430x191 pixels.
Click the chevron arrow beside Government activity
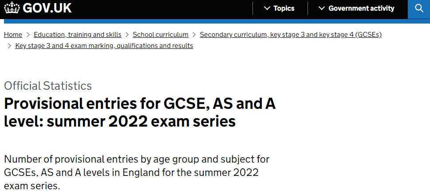[x=322, y=8]
